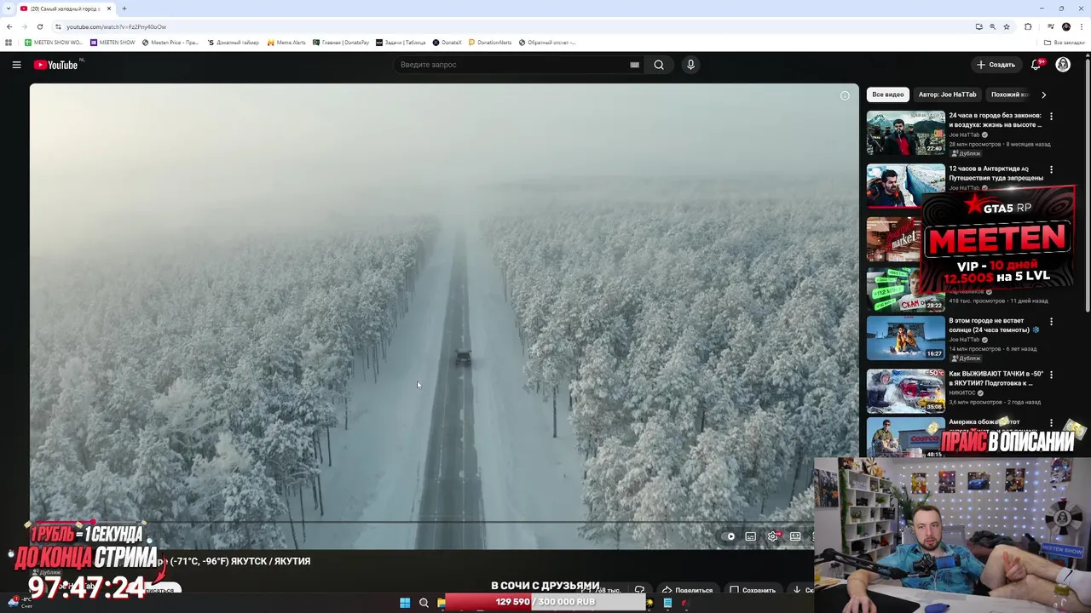The width and height of the screenshot is (1091, 613).
Task: Toggle autoplay switch in player
Action: [x=730, y=536]
